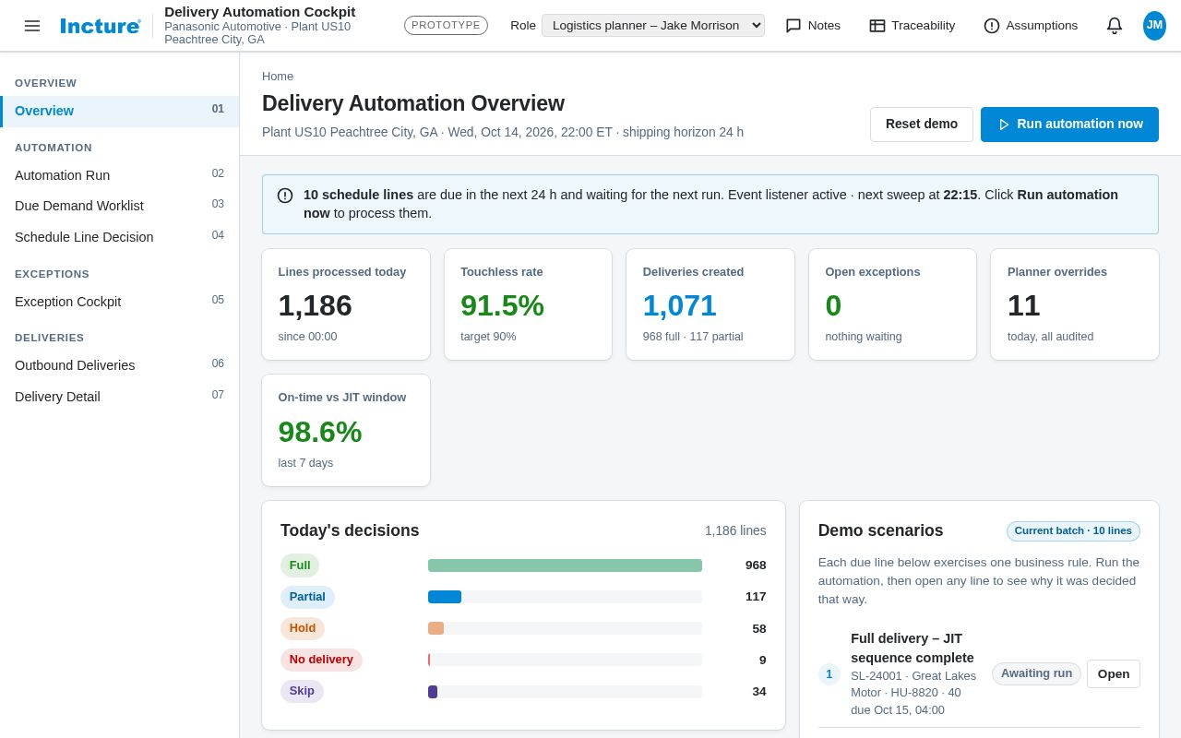
Task: Click the Open exceptions card
Action: [893, 304]
